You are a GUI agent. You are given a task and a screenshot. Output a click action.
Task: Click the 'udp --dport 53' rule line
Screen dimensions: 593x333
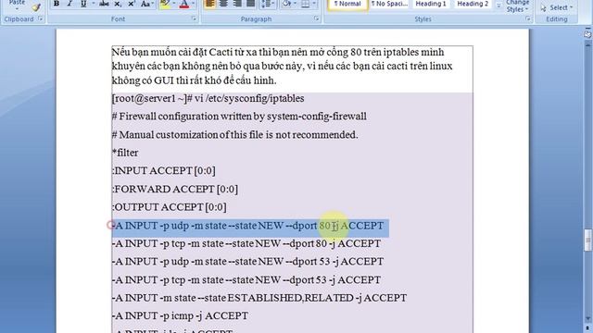(x=247, y=261)
